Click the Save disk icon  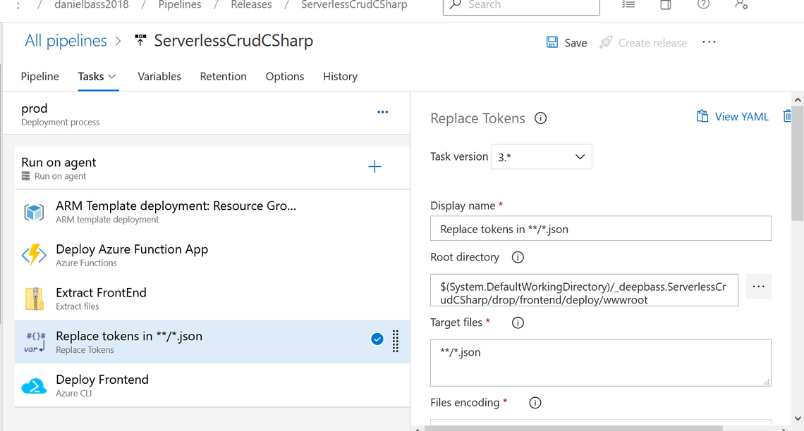tap(552, 42)
